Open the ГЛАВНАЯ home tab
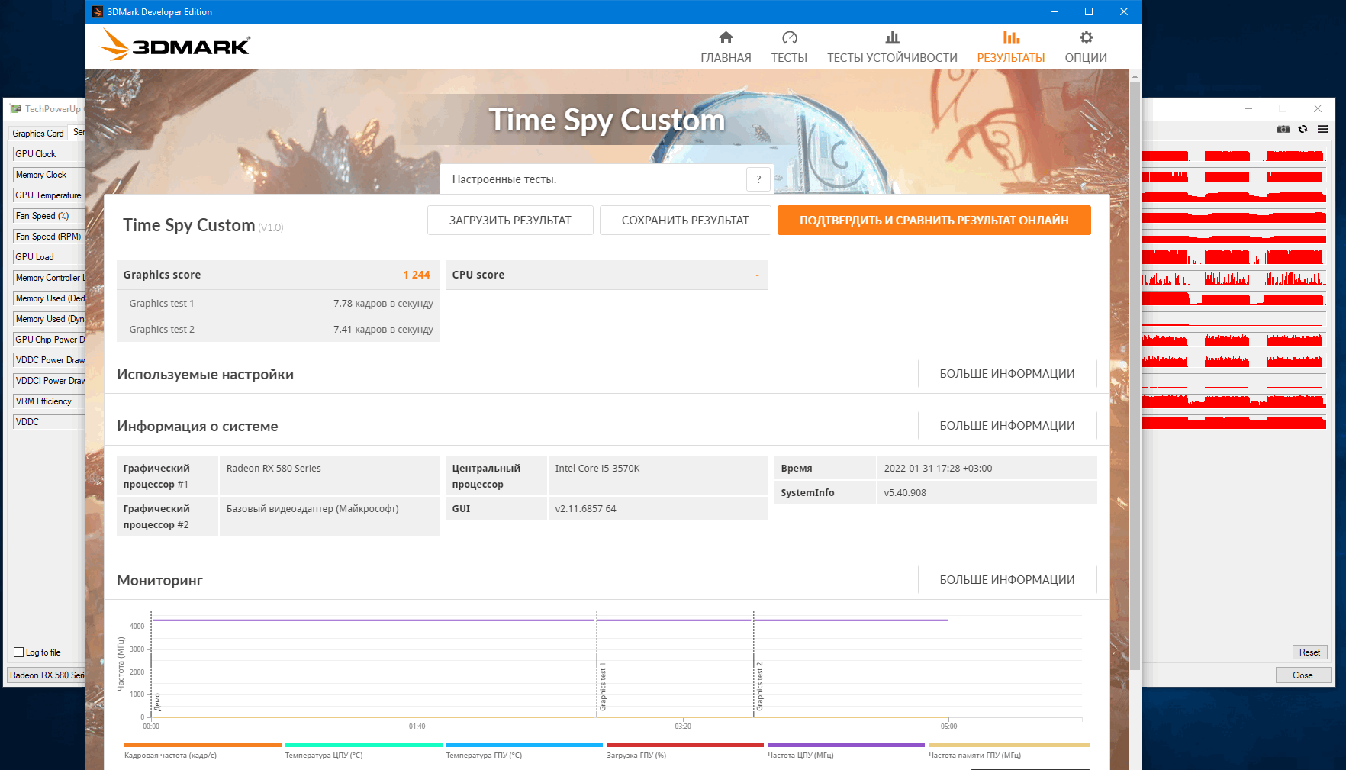1346x770 pixels. (x=726, y=47)
